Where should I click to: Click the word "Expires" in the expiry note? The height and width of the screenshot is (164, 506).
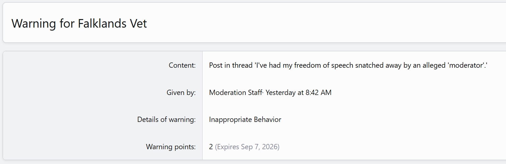pyautogui.click(x=228, y=147)
